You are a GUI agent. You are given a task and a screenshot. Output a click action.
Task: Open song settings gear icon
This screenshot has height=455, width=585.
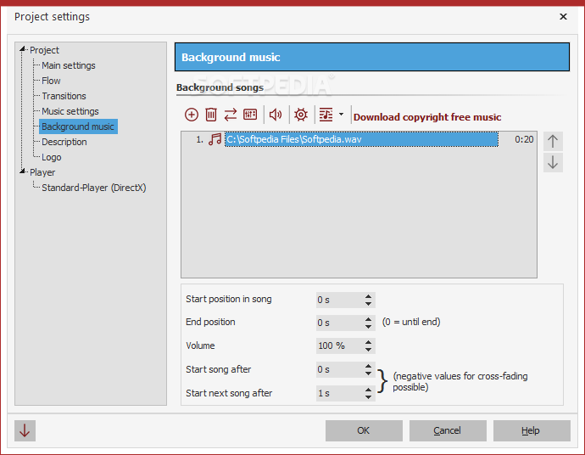(301, 115)
